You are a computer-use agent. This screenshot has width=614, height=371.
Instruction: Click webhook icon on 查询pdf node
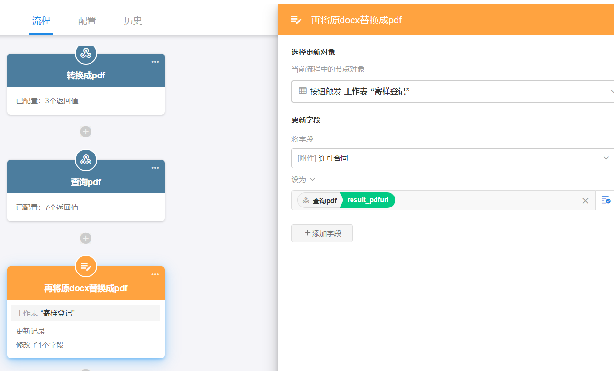point(86,160)
